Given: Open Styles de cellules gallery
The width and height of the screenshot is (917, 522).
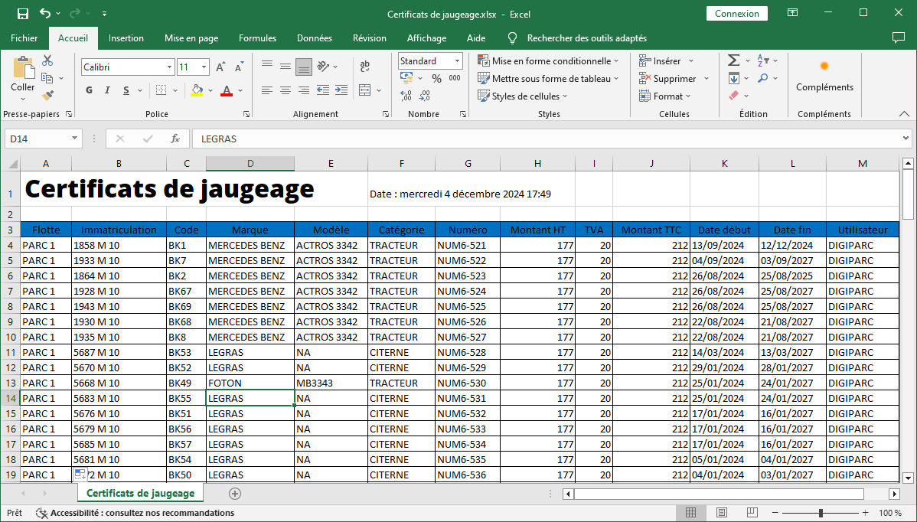Looking at the screenshot, I should pyautogui.click(x=522, y=96).
